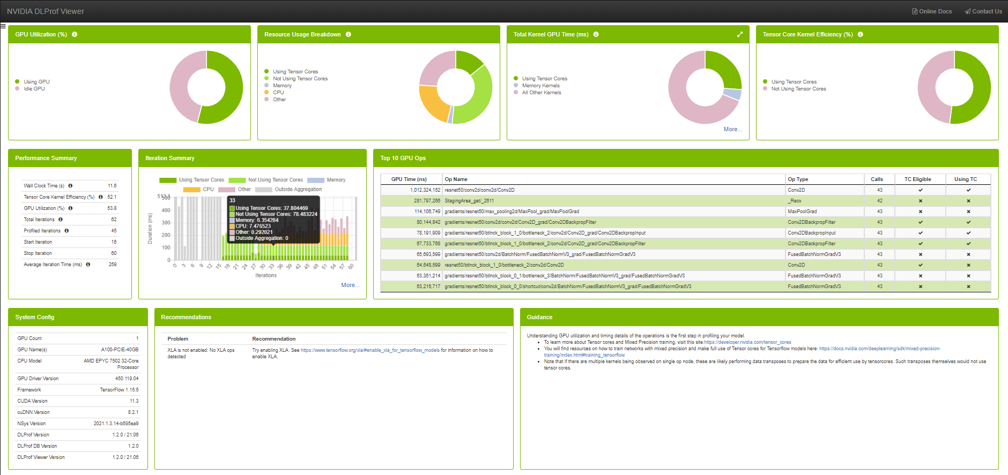The height and width of the screenshot is (475, 1008).
Task: Open the TensorFlow XLA enable link
Action: tap(370, 350)
